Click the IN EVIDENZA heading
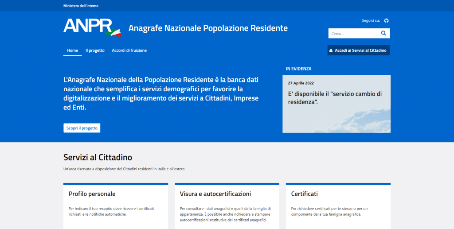The height and width of the screenshot is (229, 454). click(298, 69)
